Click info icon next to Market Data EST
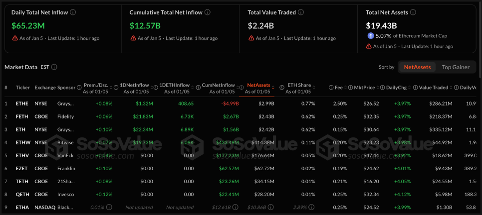This screenshot has height=215, width=482. 54,67
